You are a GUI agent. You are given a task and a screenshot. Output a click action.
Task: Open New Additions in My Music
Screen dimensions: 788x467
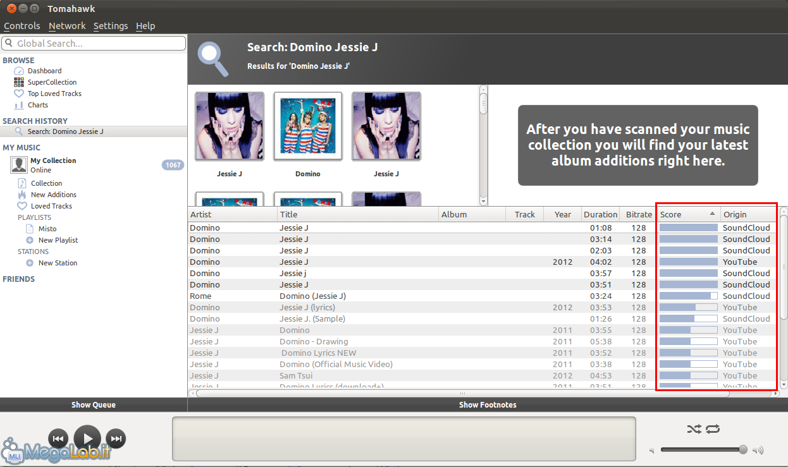coord(54,195)
